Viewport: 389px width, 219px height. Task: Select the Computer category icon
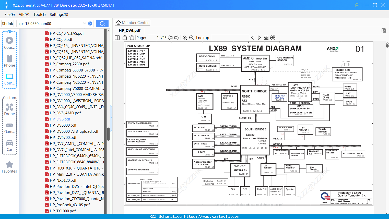point(9,79)
